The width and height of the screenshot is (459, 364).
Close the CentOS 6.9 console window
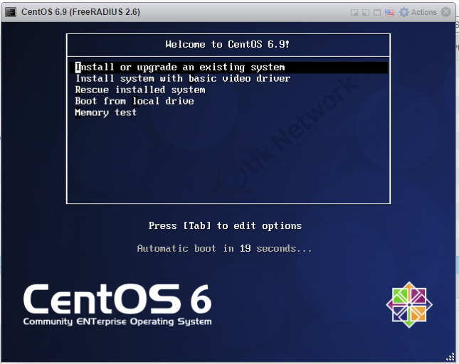pyautogui.click(x=446, y=12)
